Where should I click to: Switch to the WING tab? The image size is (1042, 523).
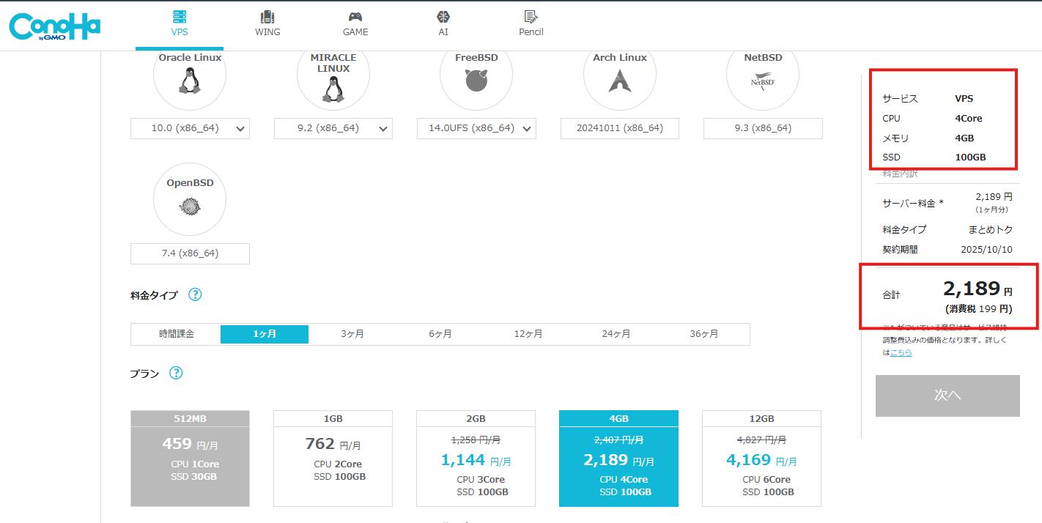click(x=267, y=24)
